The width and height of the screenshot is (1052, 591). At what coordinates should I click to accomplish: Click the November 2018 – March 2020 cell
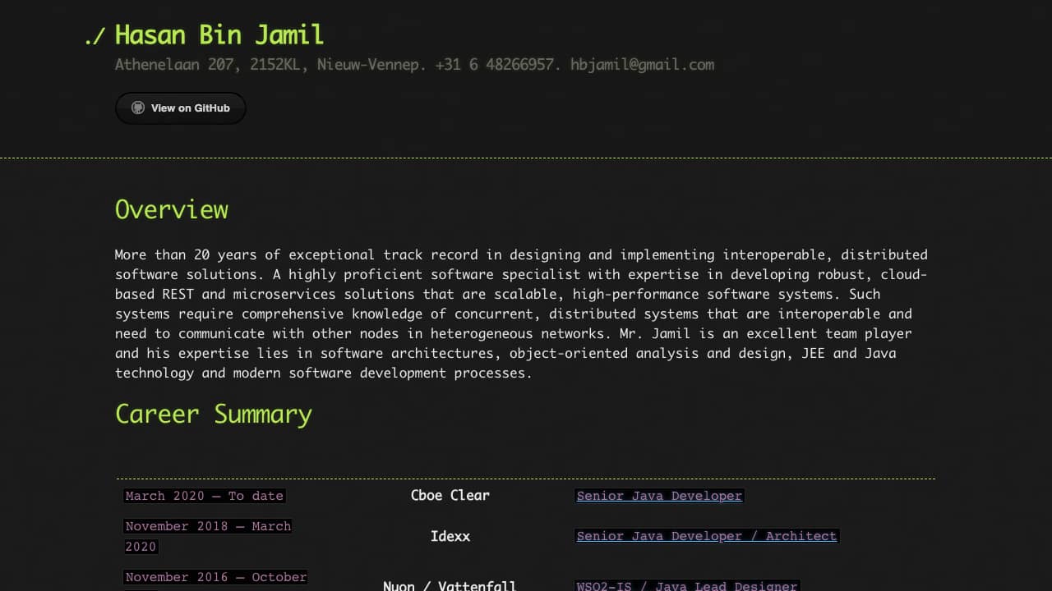[208, 536]
